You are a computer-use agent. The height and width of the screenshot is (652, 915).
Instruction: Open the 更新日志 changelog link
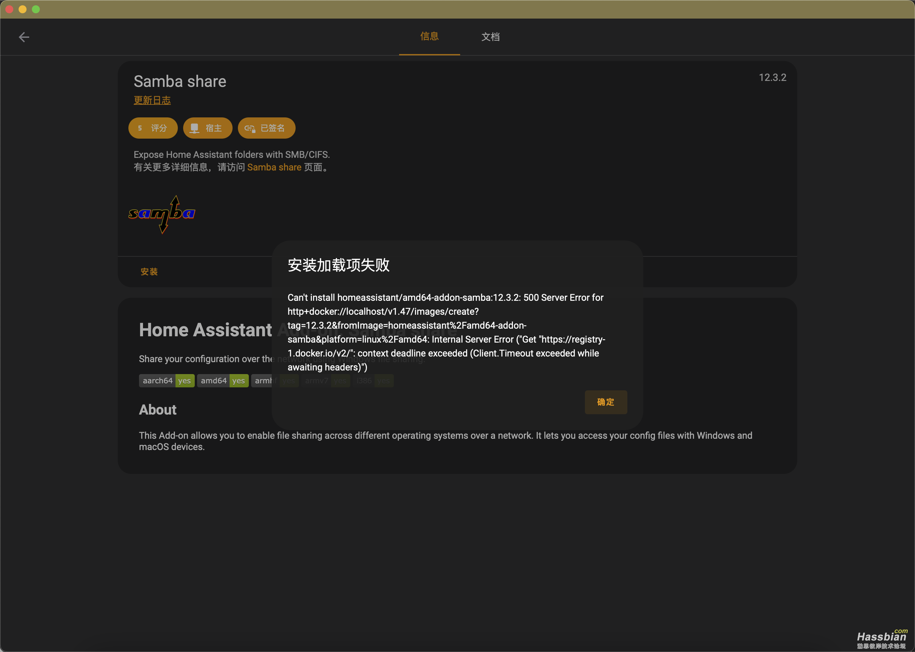152,100
